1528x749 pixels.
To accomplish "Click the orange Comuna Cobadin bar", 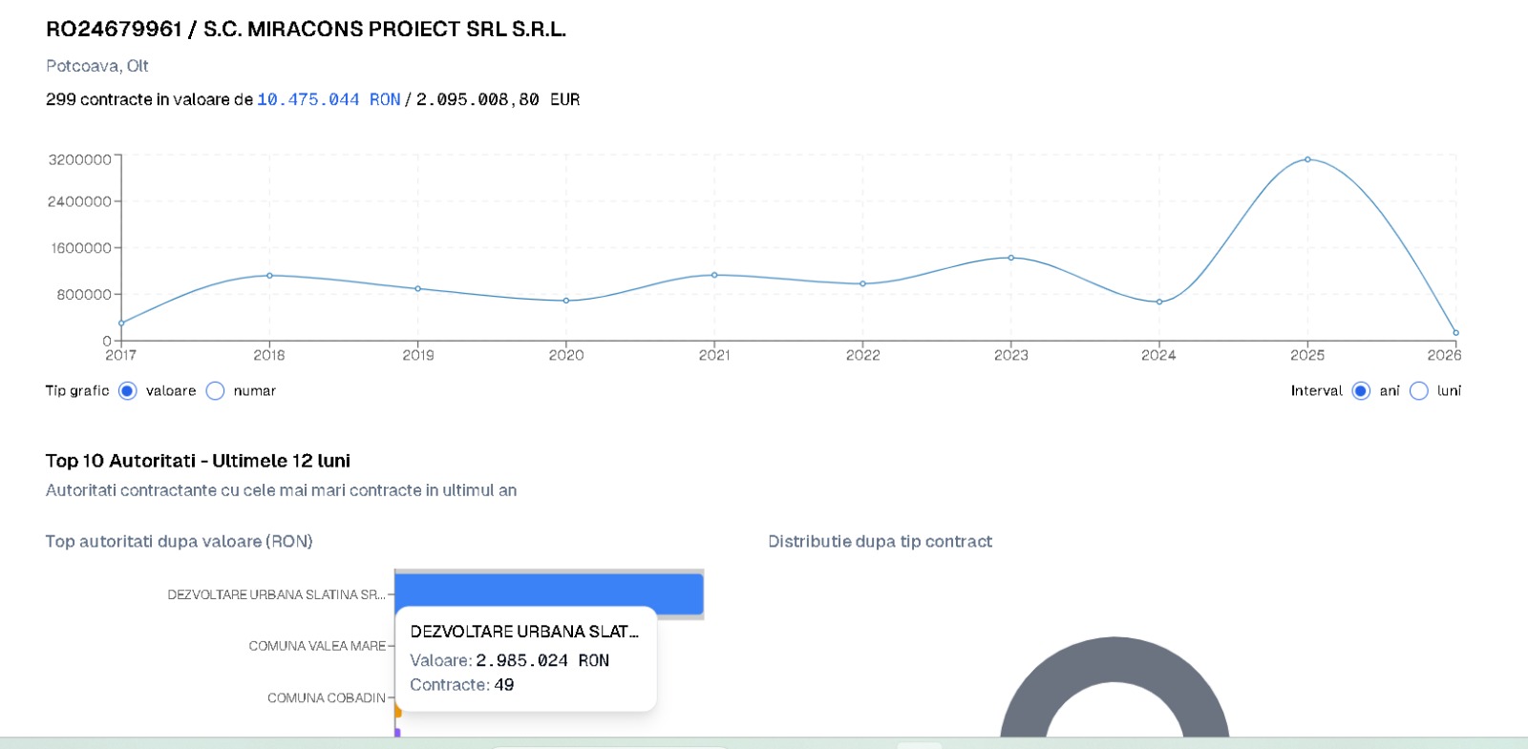I will coord(398,711).
